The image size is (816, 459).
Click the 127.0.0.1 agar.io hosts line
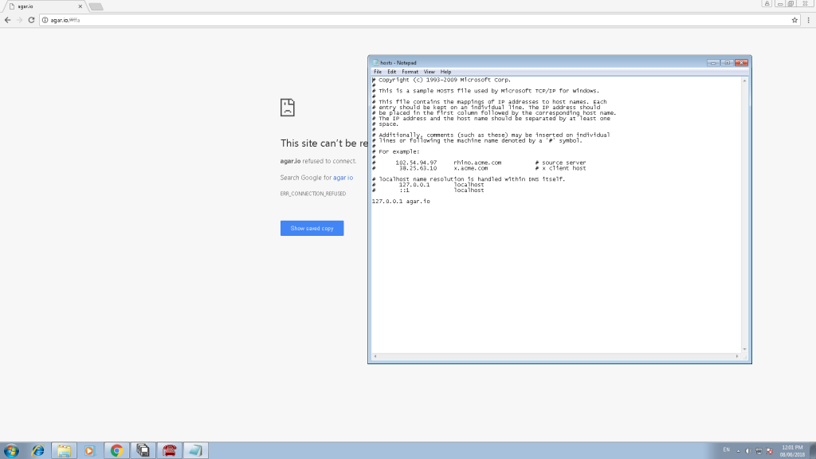click(401, 201)
